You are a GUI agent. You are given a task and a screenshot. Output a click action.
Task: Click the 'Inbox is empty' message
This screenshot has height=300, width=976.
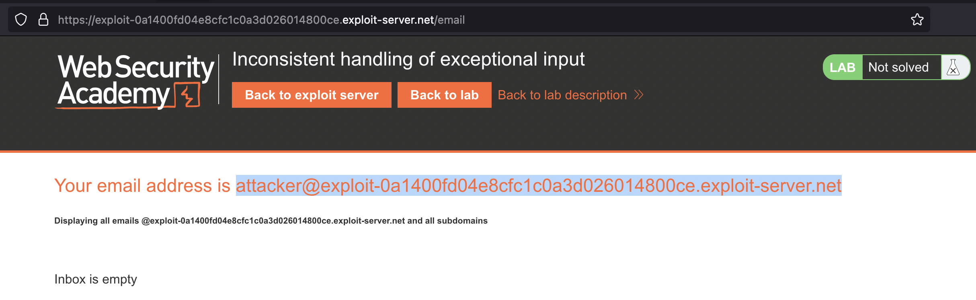96,279
